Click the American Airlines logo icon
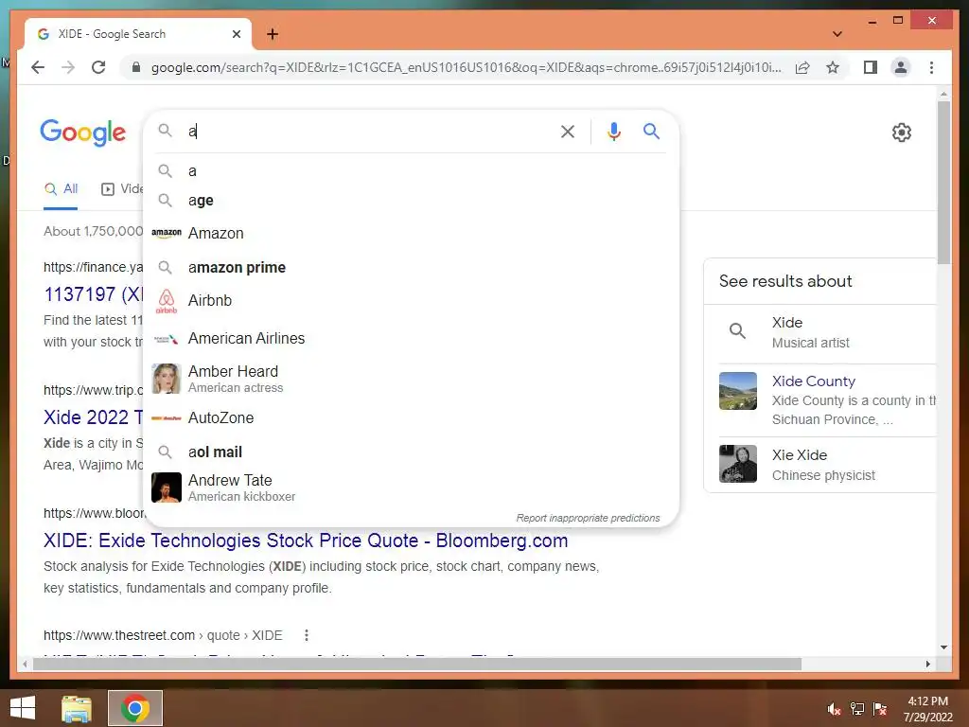The height and width of the screenshot is (727, 969). 167,339
